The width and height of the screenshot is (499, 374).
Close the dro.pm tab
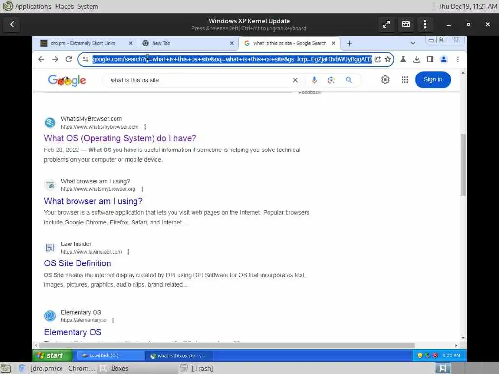pyautogui.click(x=131, y=43)
